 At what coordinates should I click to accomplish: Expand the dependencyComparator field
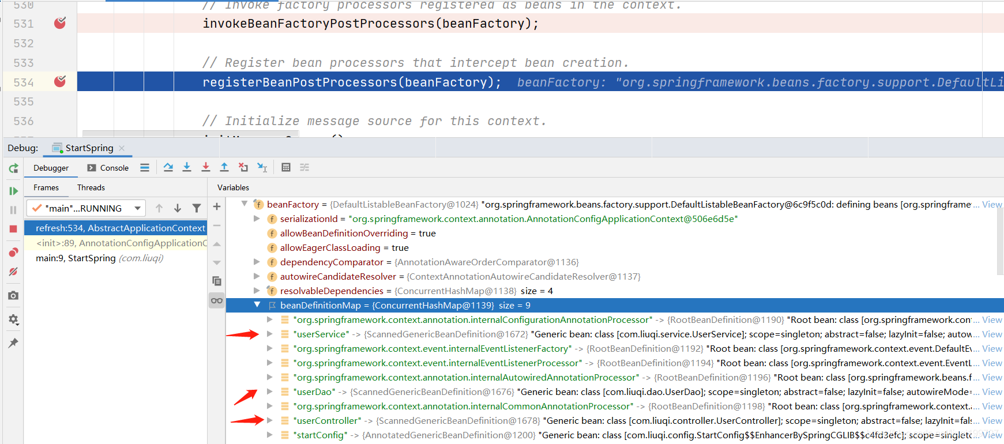click(x=257, y=262)
